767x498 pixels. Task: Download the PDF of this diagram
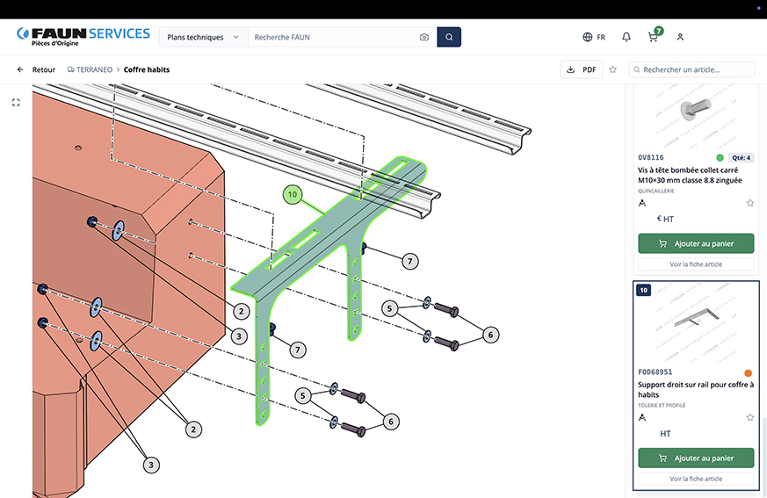(582, 69)
